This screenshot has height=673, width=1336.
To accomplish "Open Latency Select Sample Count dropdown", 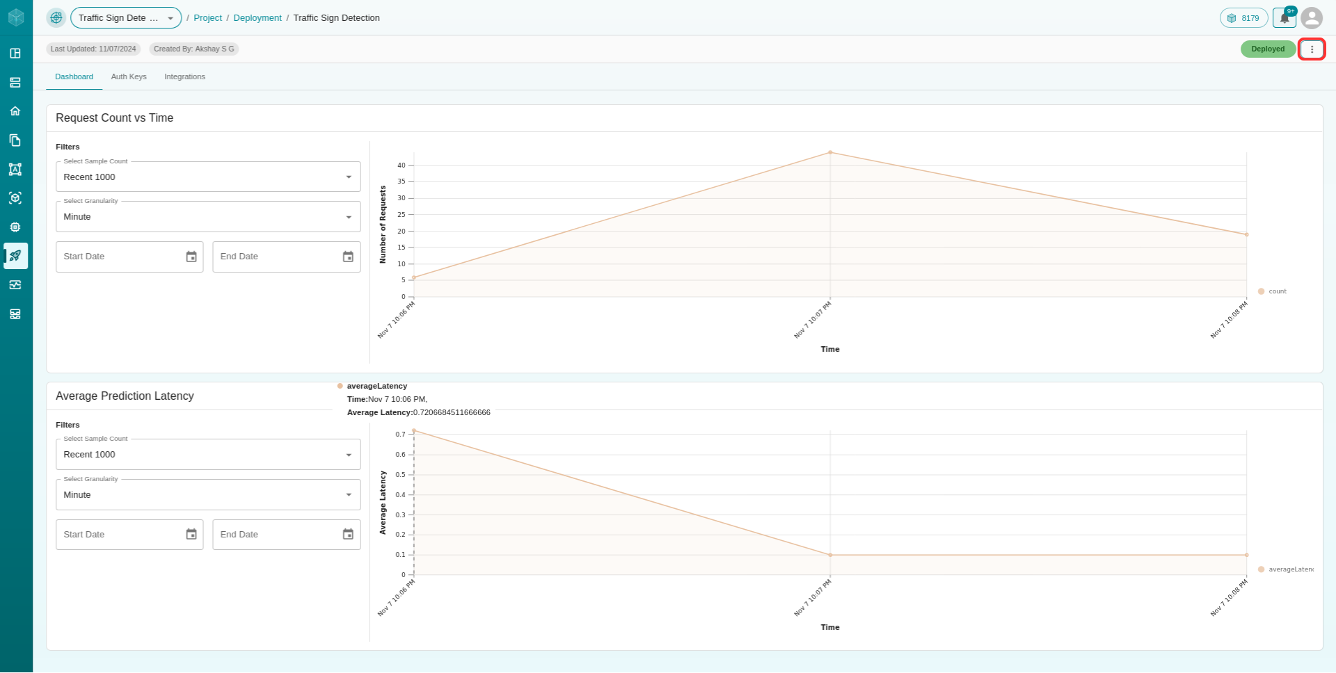I will 208,455.
